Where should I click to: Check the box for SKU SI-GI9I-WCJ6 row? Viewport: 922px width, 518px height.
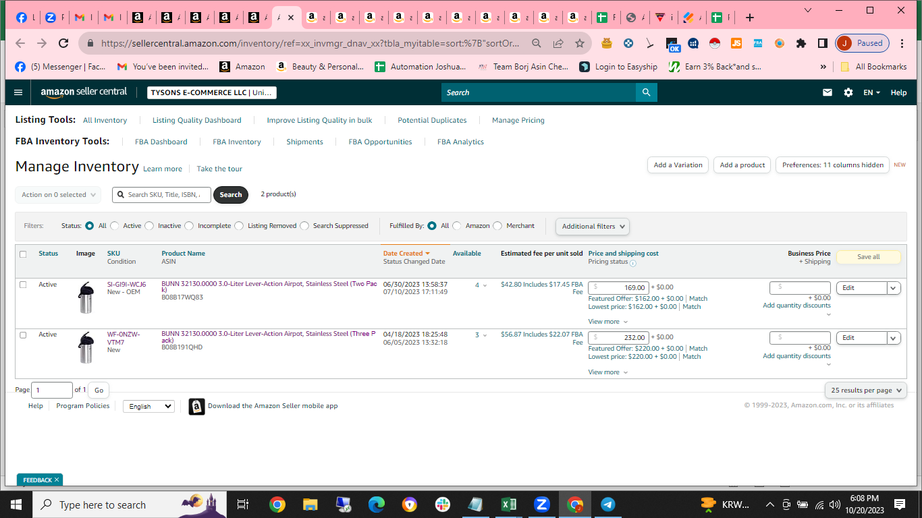coord(23,285)
